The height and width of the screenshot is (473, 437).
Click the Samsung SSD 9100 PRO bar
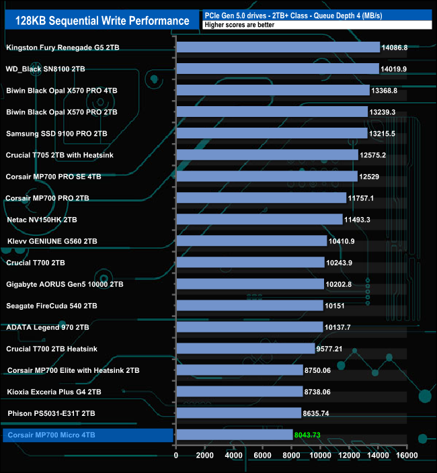272,133
